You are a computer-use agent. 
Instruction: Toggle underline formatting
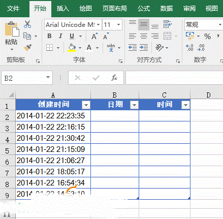tap(72, 36)
